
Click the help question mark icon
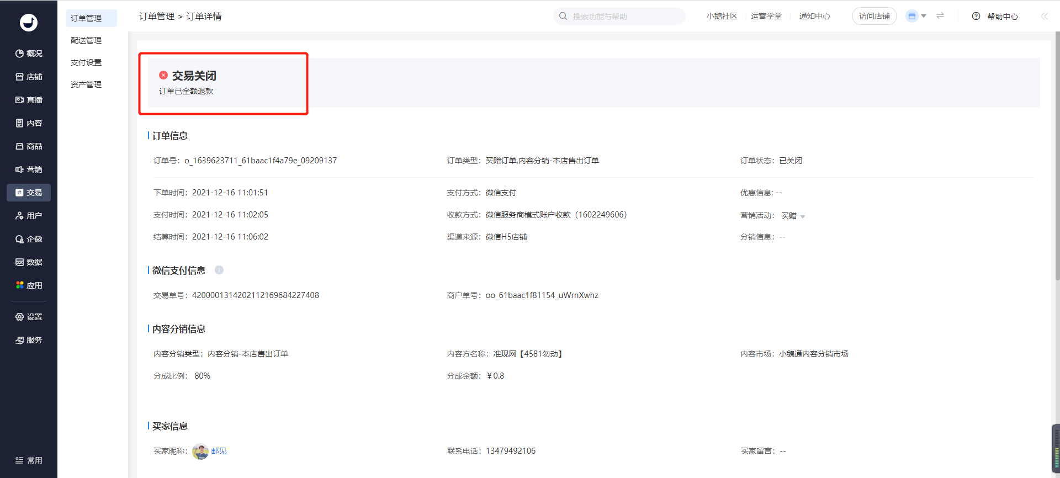[976, 16]
